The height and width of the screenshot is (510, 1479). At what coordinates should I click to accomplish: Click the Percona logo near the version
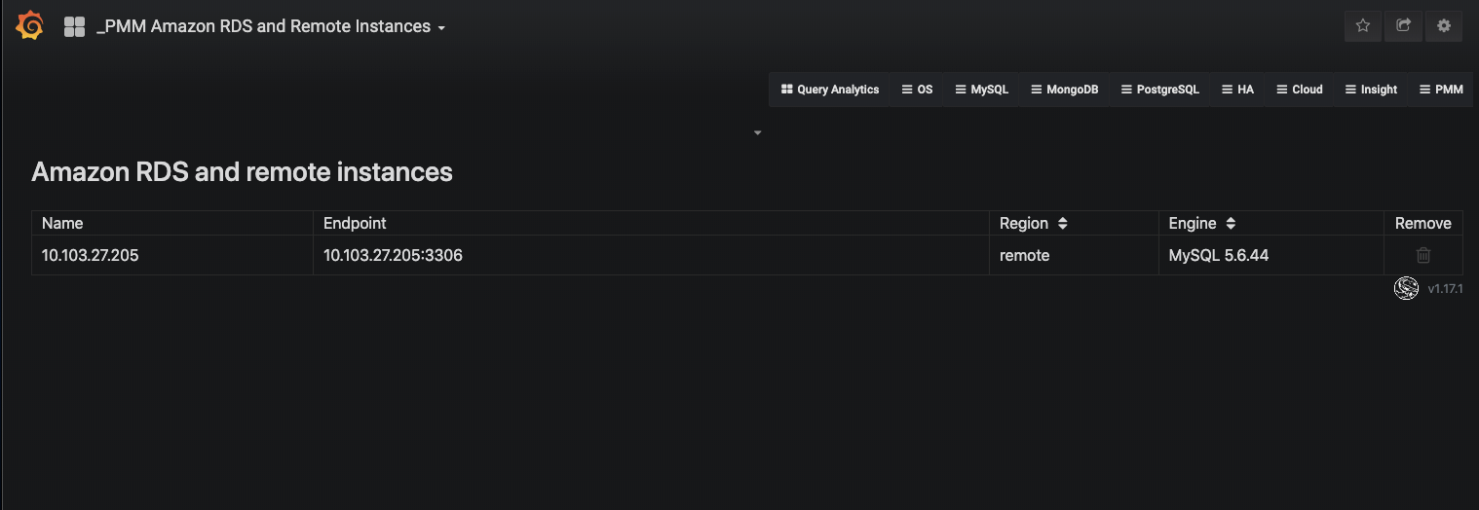(1406, 288)
